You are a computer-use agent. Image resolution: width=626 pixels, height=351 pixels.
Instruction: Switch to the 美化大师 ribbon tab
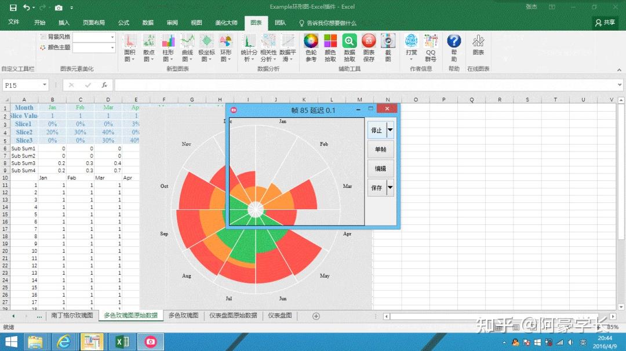(227, 23)
